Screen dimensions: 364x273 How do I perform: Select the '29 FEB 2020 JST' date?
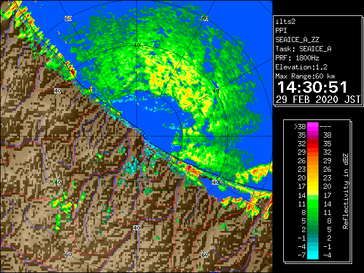[318, 100]
